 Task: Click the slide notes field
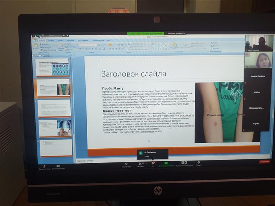tap(157, 160)
